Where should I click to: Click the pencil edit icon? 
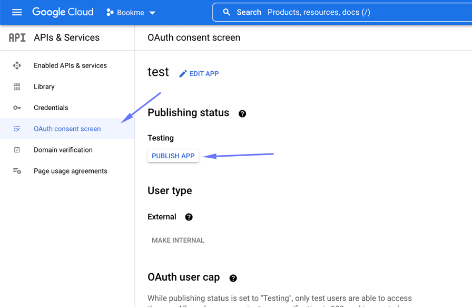coord(183,73)
